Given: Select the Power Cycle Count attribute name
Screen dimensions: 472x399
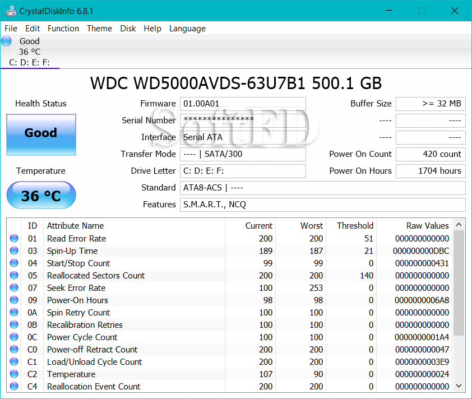Looking at the screenshot, I should coord(82,337).
